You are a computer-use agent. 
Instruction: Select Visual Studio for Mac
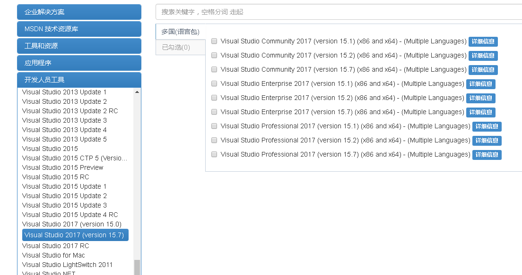(x=53, y=255)
